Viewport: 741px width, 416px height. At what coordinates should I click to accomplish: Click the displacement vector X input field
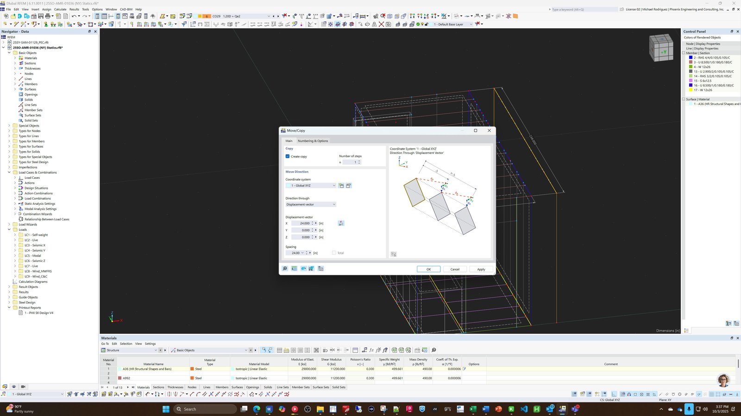point(301,223)
